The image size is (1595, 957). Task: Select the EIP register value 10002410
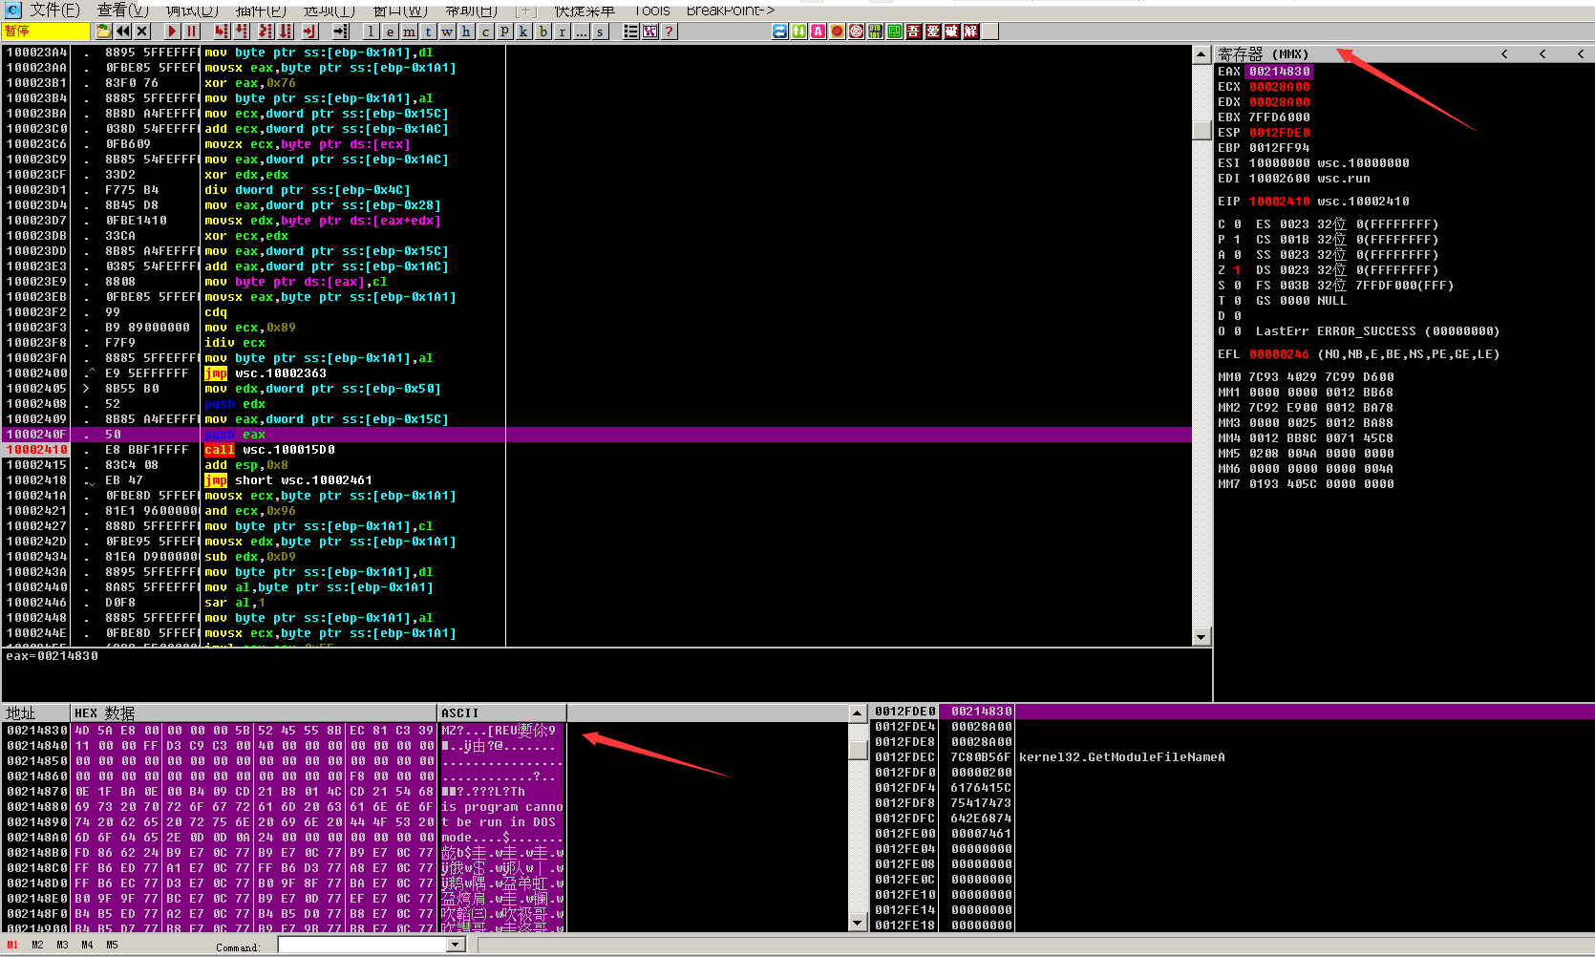click(1280, 202)
